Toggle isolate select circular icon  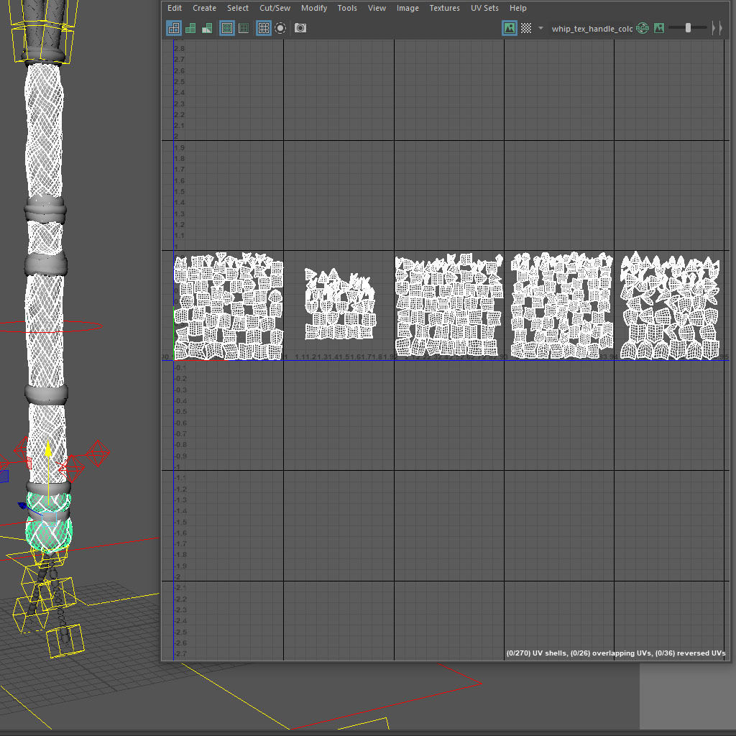280,28
